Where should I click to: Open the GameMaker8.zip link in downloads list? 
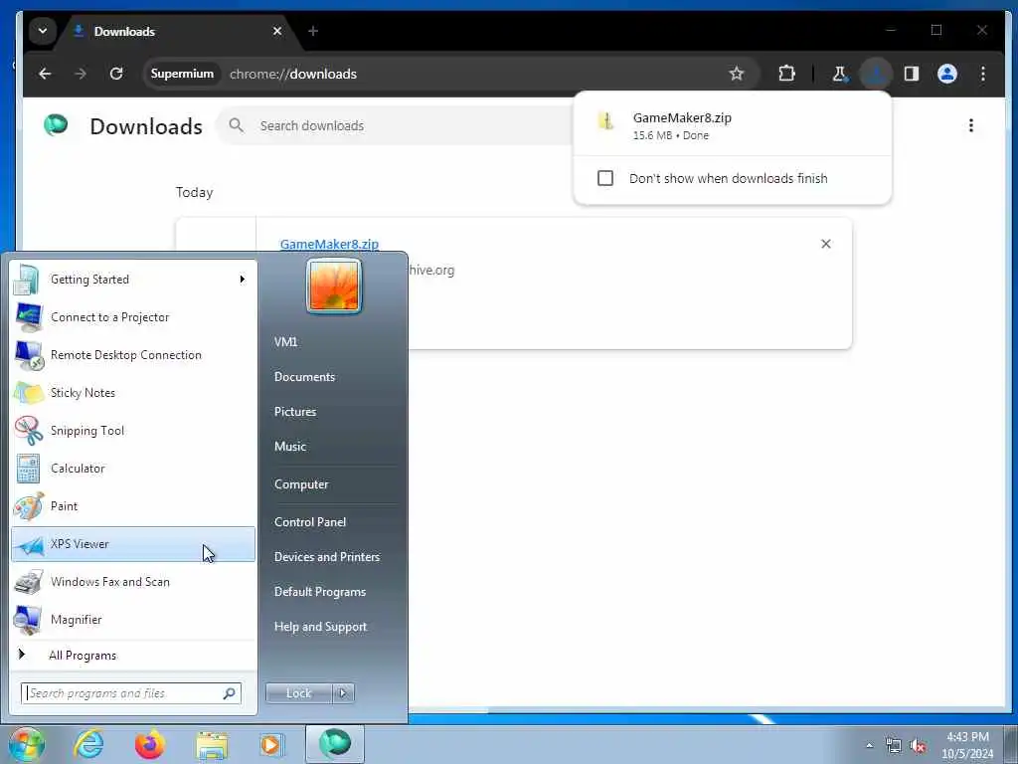(x=330, y=245)
